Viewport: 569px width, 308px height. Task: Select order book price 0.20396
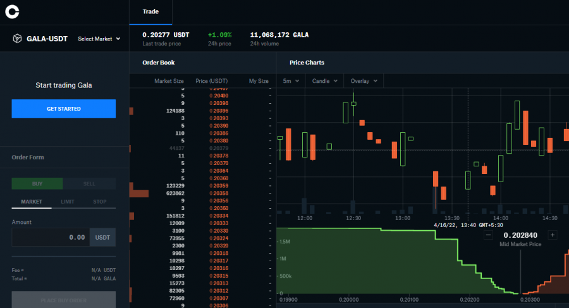click(219, 111)
